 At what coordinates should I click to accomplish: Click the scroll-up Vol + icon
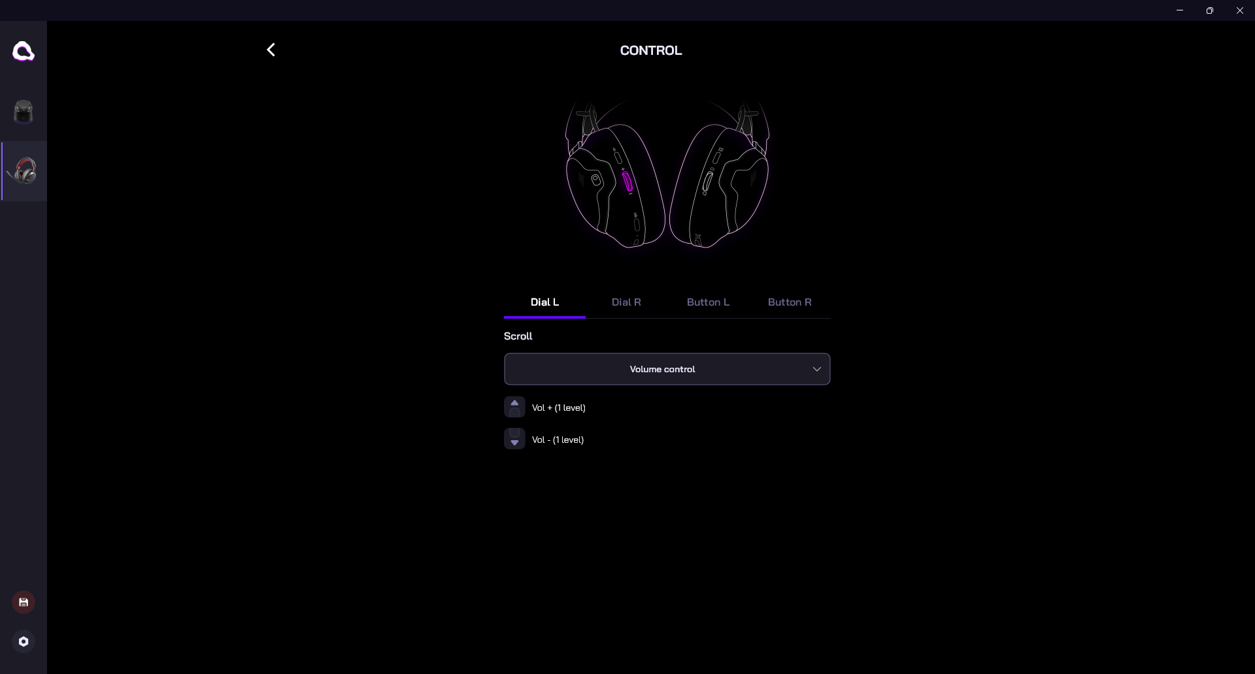coord(514,407)
